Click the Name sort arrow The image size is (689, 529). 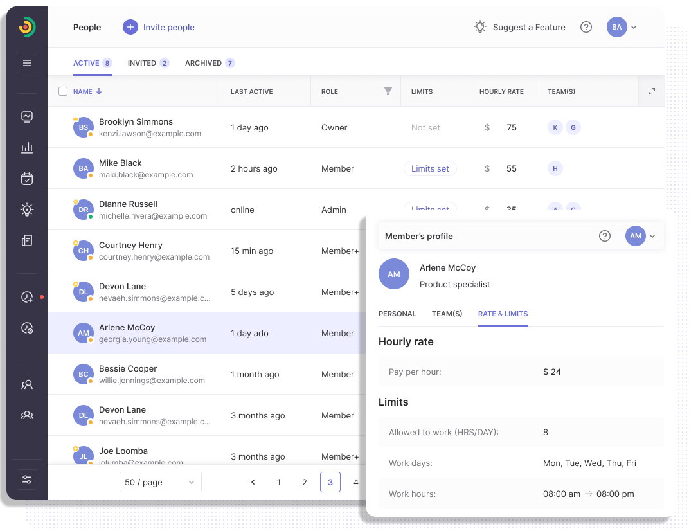99,91
